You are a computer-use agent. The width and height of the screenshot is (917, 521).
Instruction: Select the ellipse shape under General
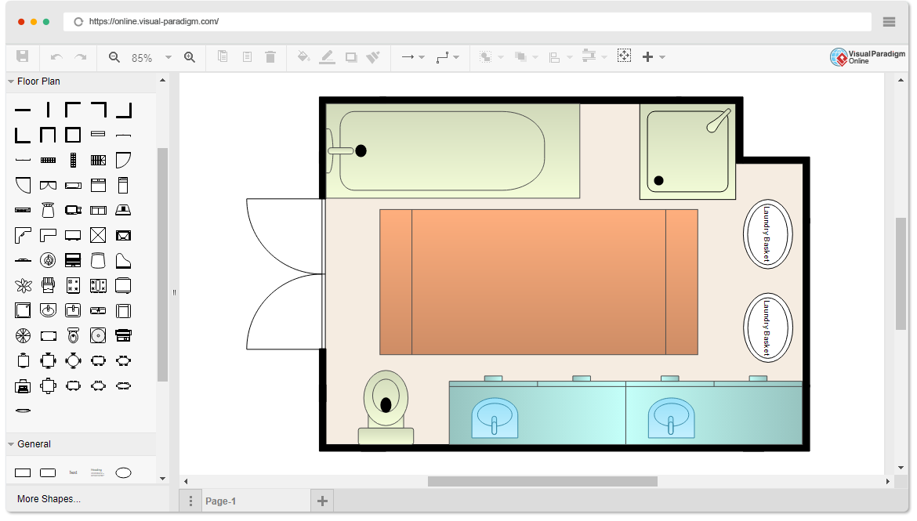click(x=123, y=473)
